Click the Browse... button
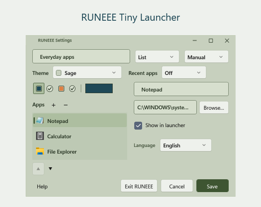Image resolution: width=261 pixels, height=207 pixels. coord(214,108)
